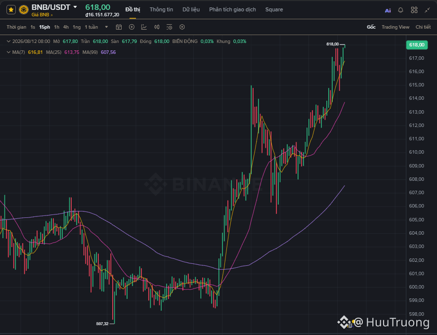Open the technical indicators line-chart icon
The image size is (437, 335).
pyautogui.click(x=144, y=27)
